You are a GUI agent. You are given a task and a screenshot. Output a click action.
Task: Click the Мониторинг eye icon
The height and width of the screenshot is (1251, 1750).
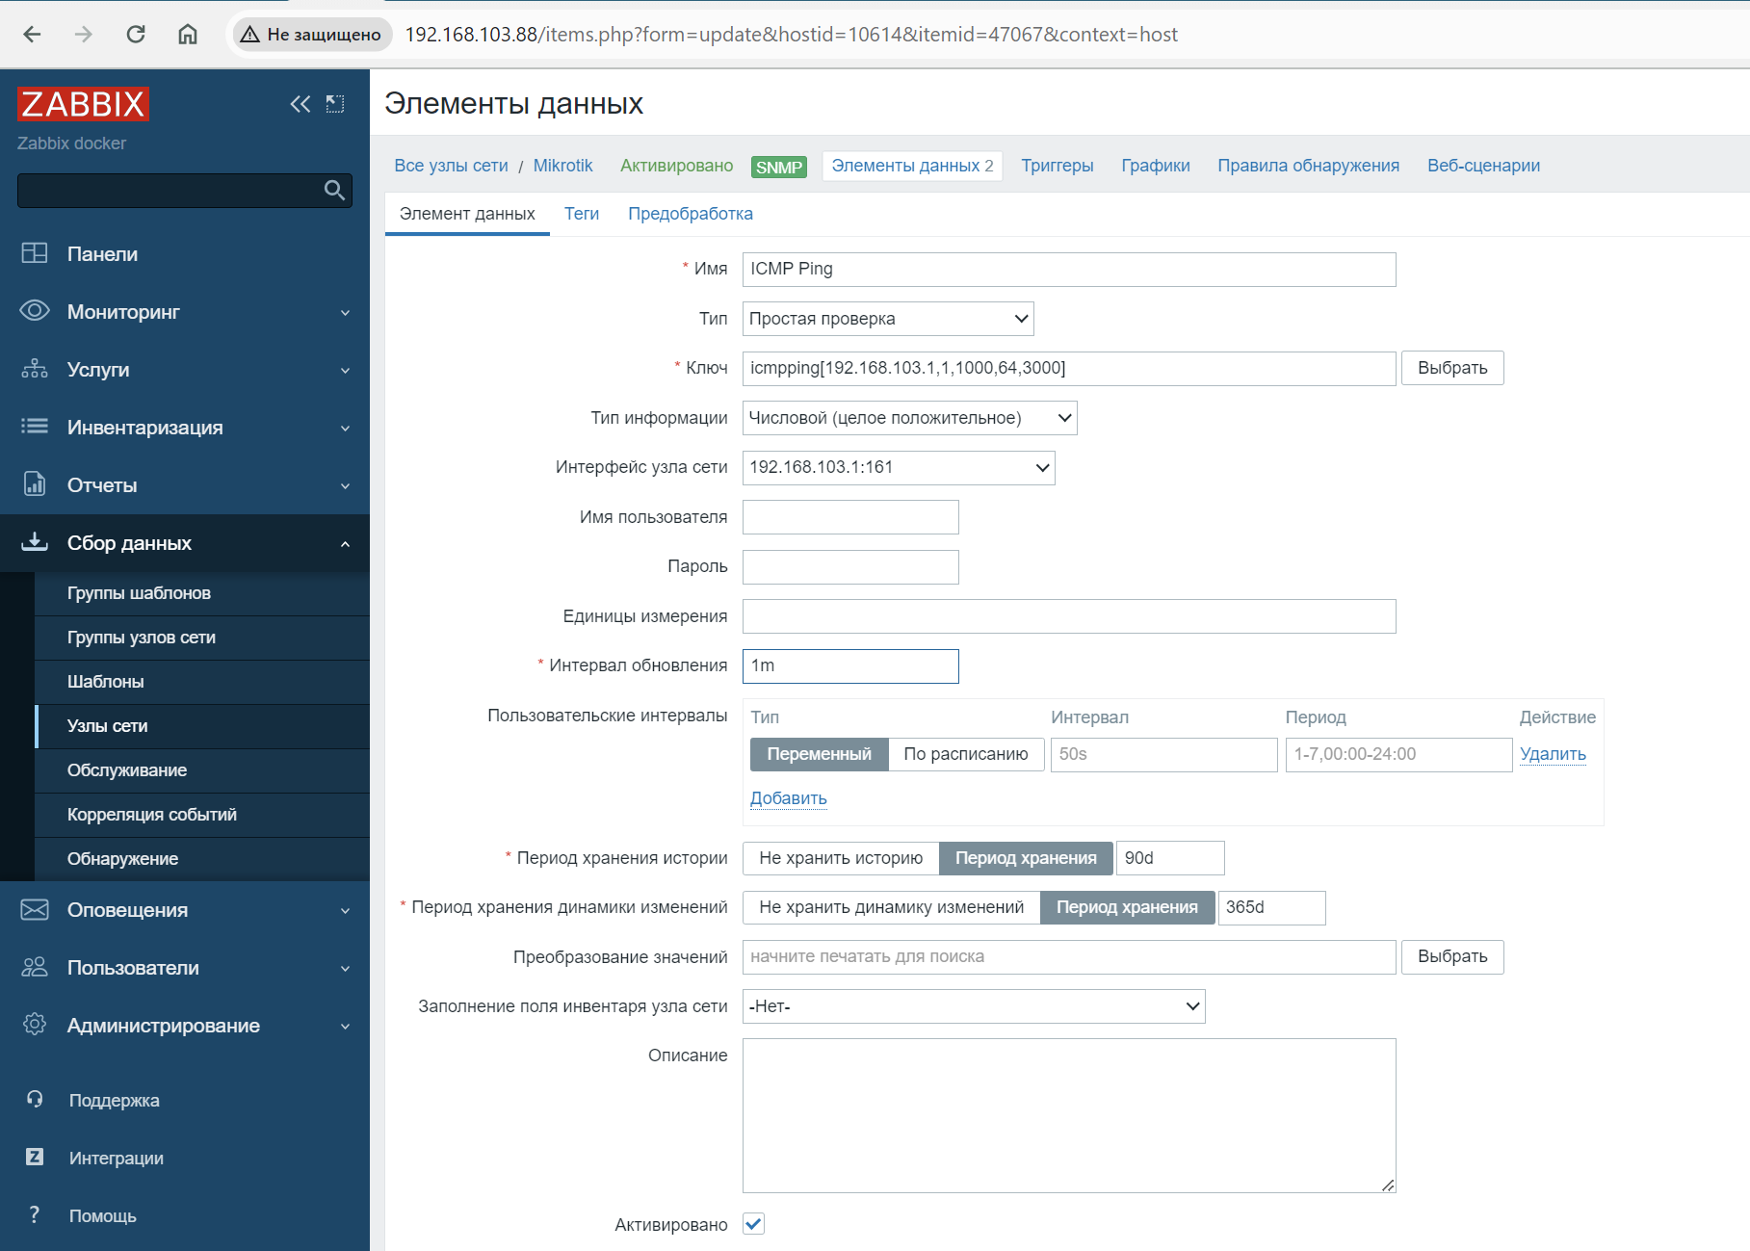point(35,311)
